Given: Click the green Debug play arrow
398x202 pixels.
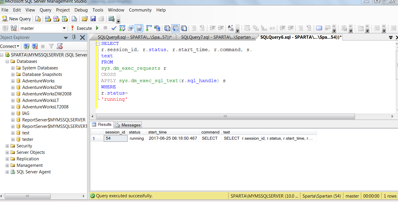Looking at the screenshot, I should pyautogui.click(x=97, y=28).
